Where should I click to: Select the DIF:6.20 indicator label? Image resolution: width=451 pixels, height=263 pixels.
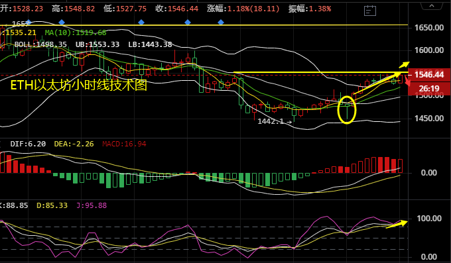pos(28,144)
